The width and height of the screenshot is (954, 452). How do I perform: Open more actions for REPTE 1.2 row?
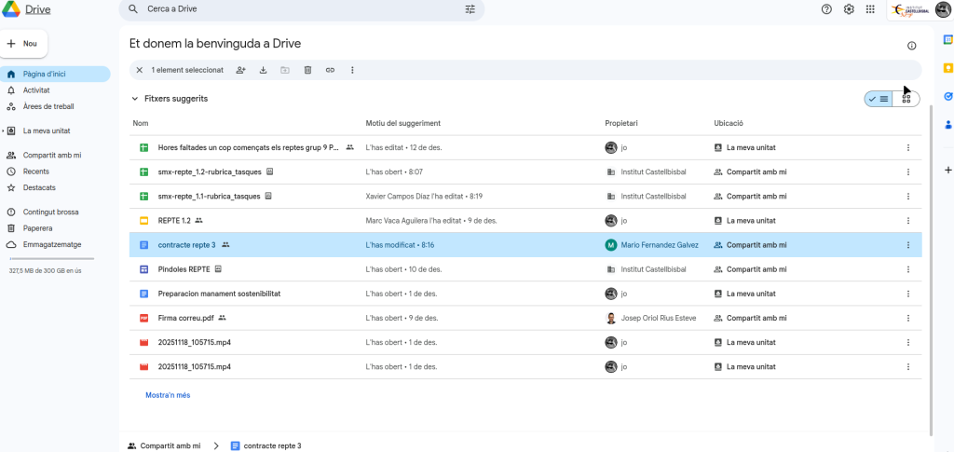[x=907, y=221]
